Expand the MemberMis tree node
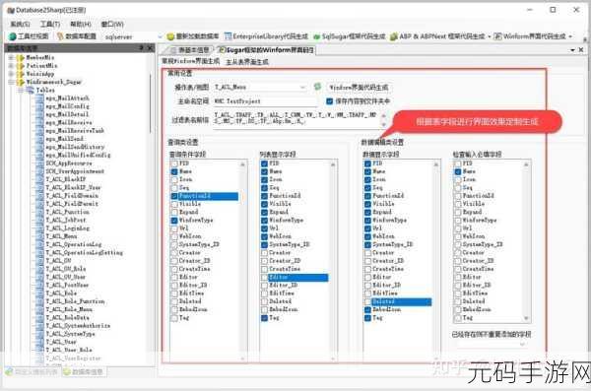The image size is (591, 391). (x=11, y=58)
